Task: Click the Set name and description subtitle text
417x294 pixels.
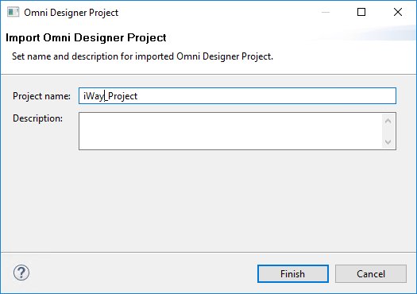Action: 142,56
